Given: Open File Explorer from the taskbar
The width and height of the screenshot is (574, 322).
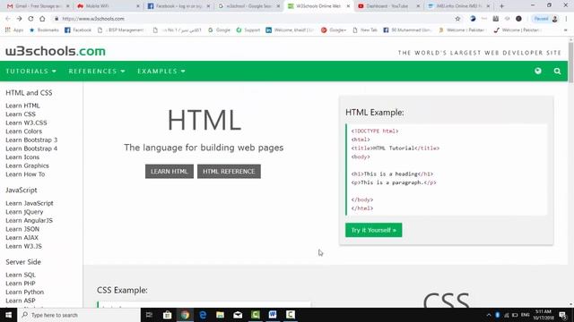Looking at the screenshot, I should 220,315.
